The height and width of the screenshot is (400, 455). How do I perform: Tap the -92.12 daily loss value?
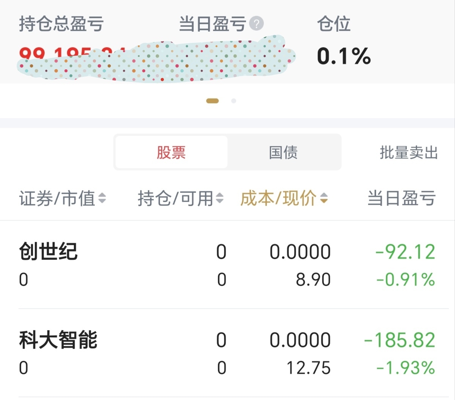[x=405, y=252]
